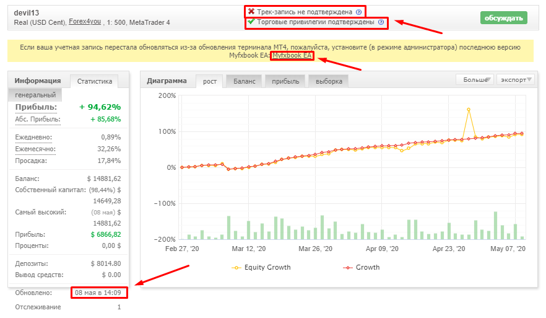Screen dimensions: 546x318
Task: Open the 'Больше' dropdown
Action: (x=475, y=79)
